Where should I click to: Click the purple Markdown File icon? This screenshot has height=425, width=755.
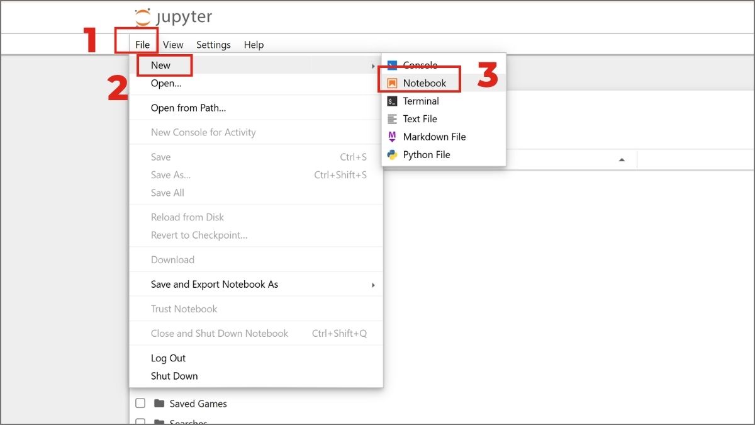(x=392, y=137)
